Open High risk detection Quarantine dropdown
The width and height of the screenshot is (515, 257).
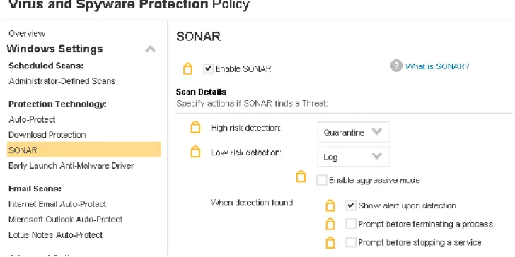(354, 132)
